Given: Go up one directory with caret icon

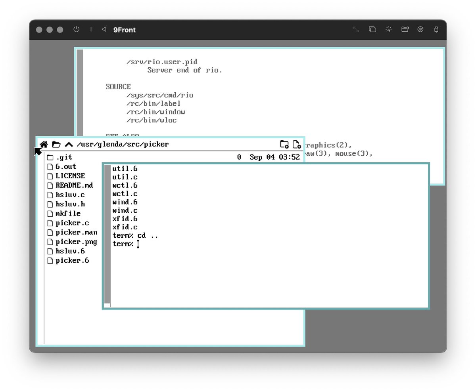Looking at the screenshot, I should (69, 145).
